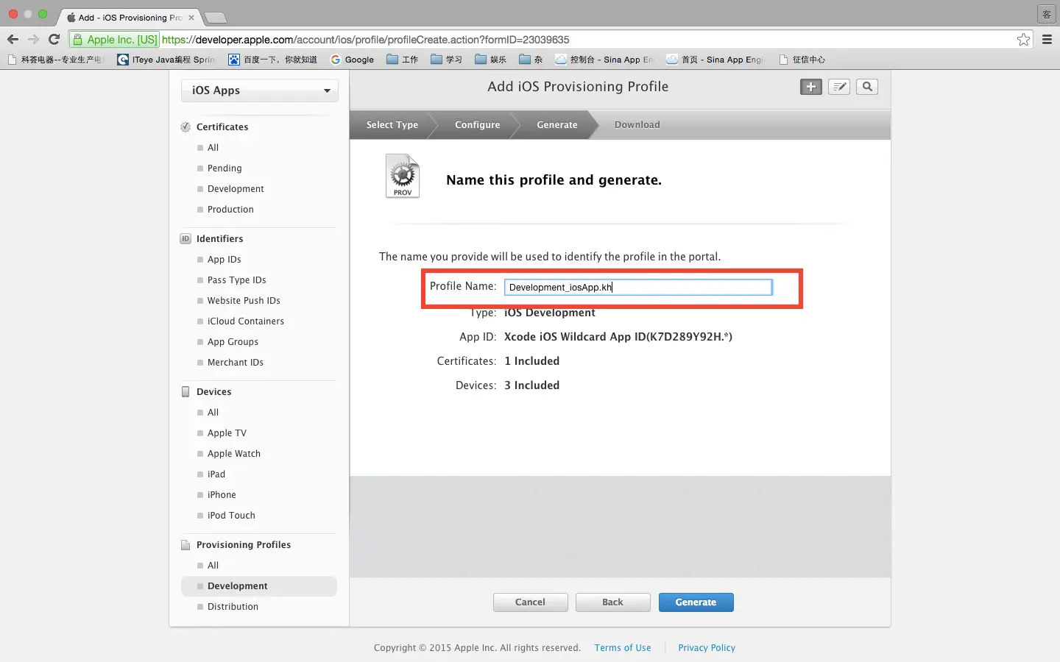Screen dimensions: 1060x662
Task: Open iCloud Containers
Action: [245, 321]
